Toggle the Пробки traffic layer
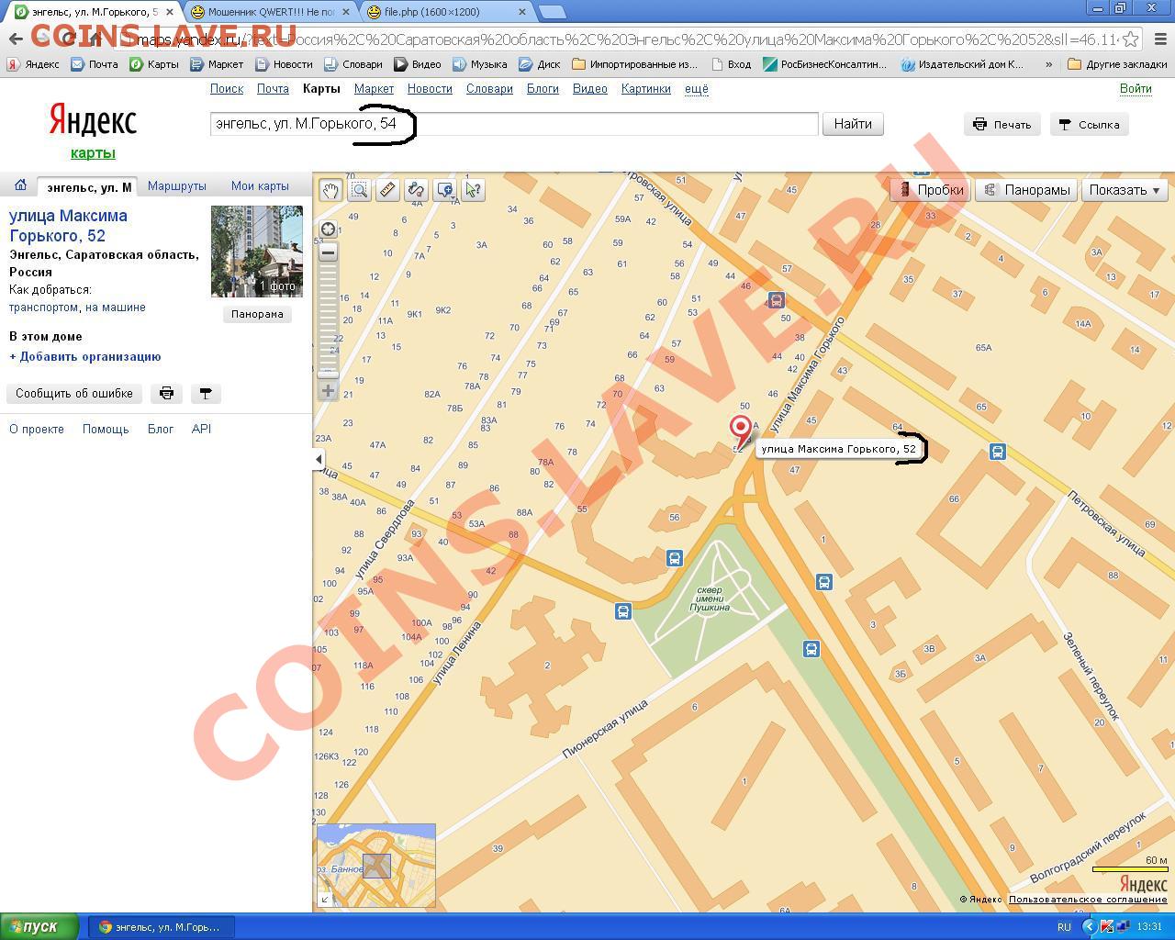The height and width of the screenshot is (940, 1175). tap(931, 190)
